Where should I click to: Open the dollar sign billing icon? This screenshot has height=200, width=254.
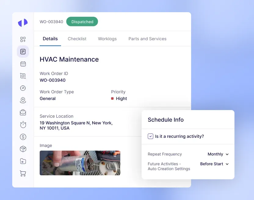[23, 137]
